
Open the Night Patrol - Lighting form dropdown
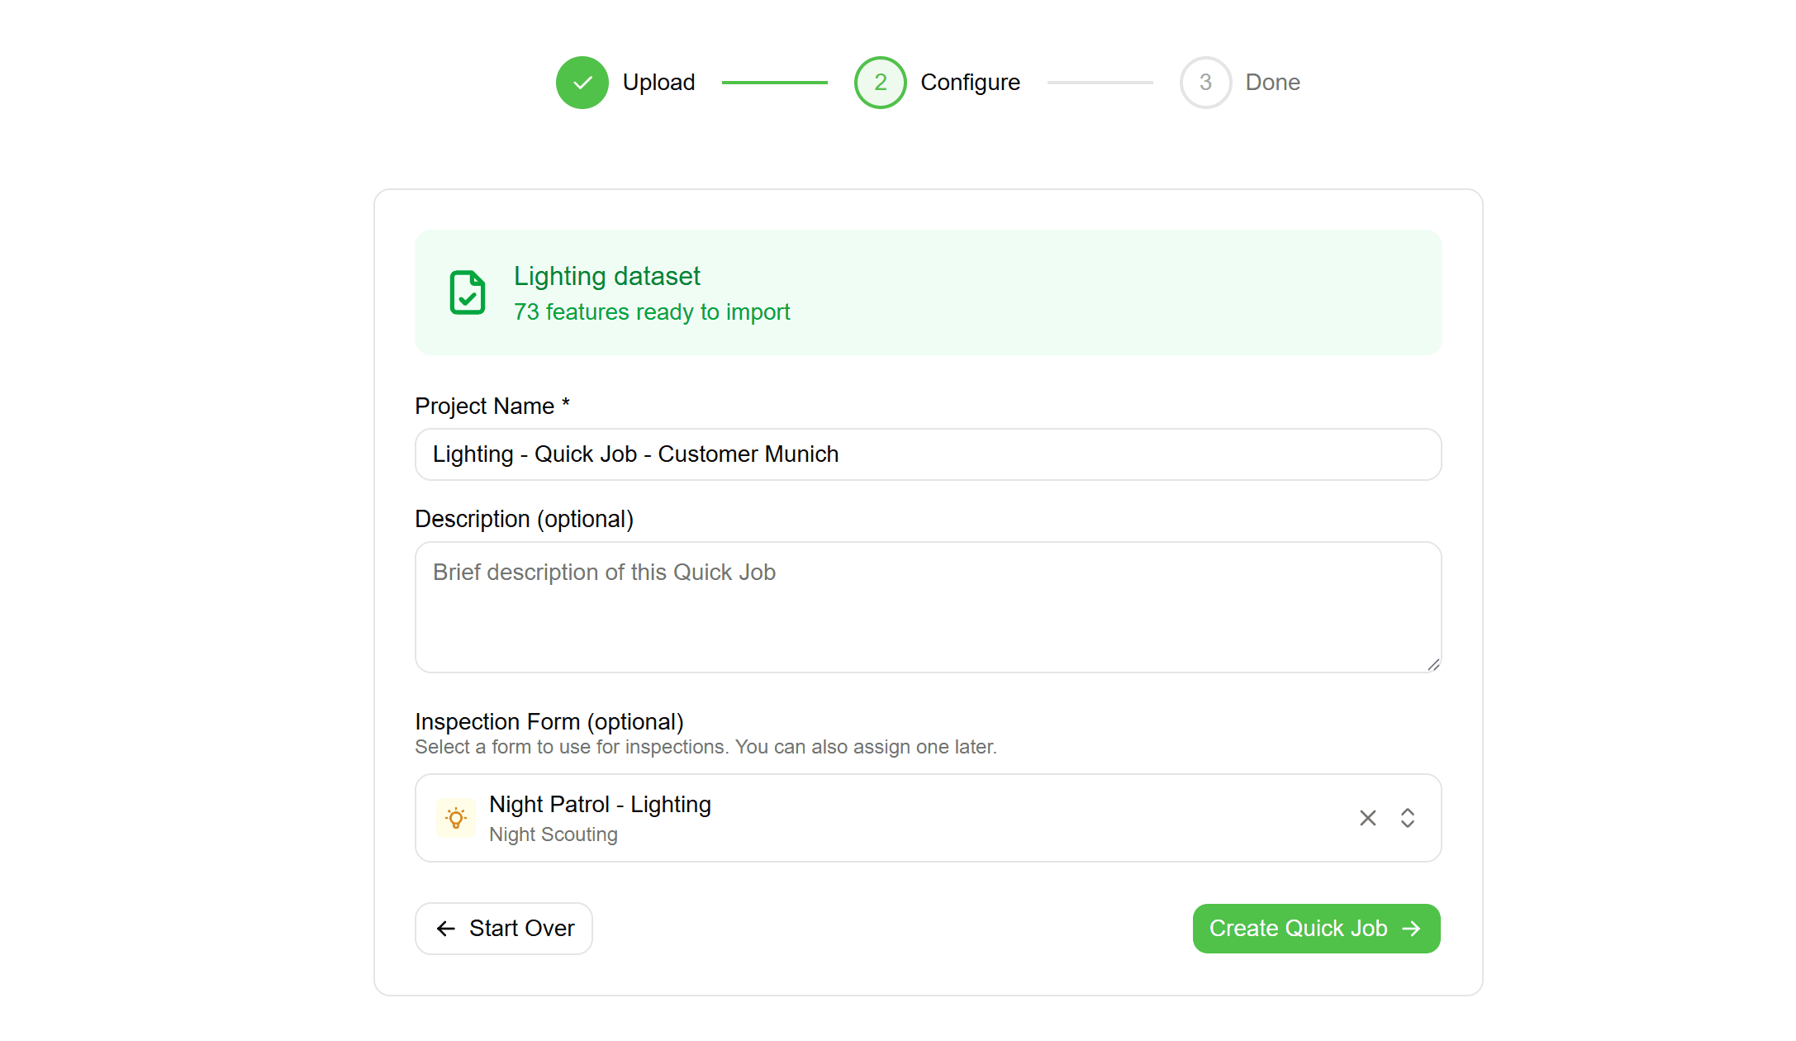[909, 818]
